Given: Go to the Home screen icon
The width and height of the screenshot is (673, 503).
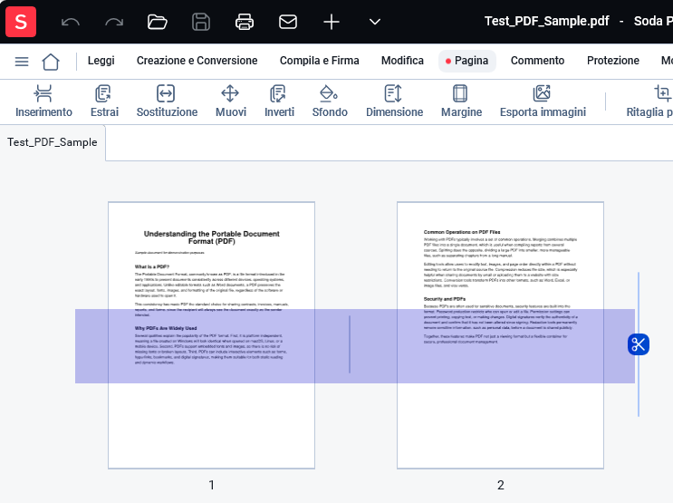Looking at the screenshot, I should tap(51, 62).
